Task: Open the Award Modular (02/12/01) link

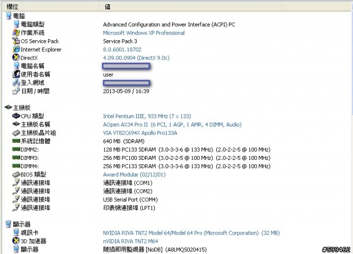Action: [134, 175]
